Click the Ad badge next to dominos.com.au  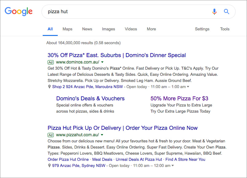click(x=51, y=62)
